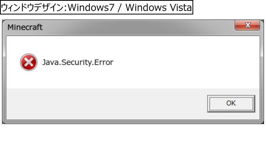Image resolution: width=266 pixels, height=144 pixels.
Task: Click the word Error in the message
Action: 104,62
